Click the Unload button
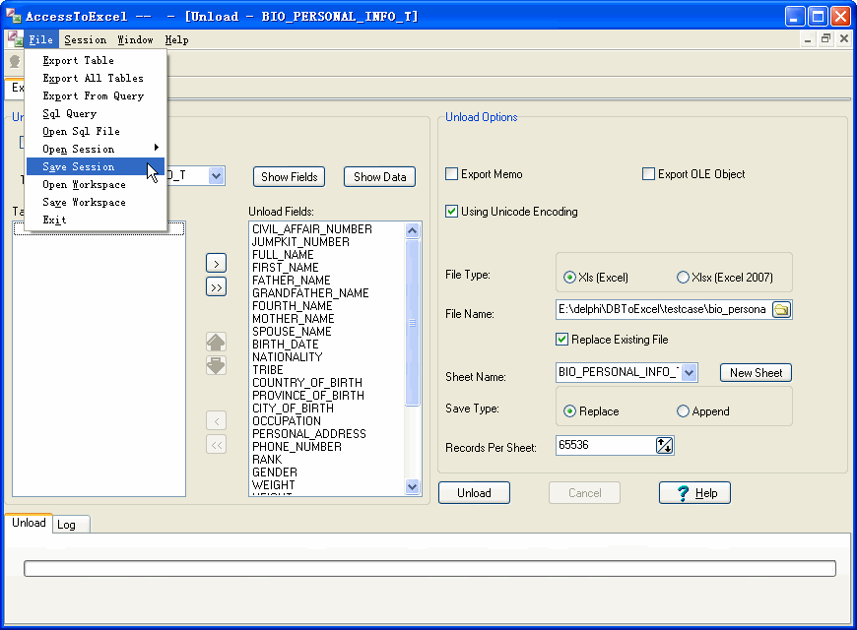The width and height of the screenshot is (857, 630). pyautogui.click(x=474, y=493)
